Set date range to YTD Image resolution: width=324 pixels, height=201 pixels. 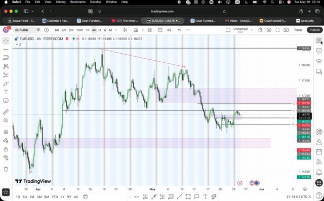click(55, 196)
